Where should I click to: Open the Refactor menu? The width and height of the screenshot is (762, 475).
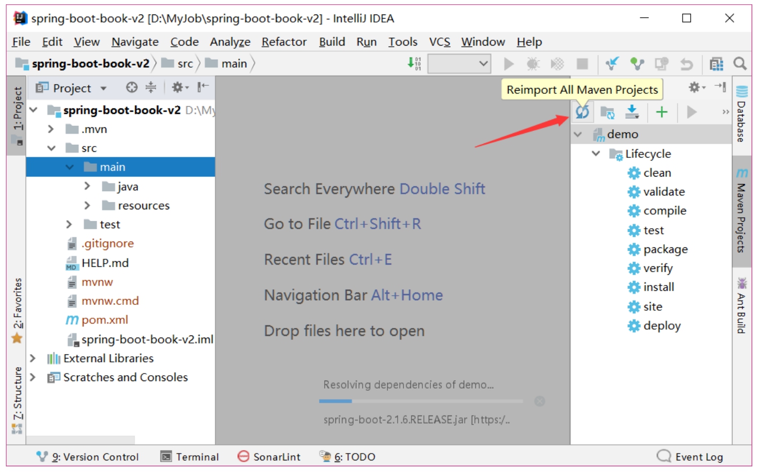(284, 42)
